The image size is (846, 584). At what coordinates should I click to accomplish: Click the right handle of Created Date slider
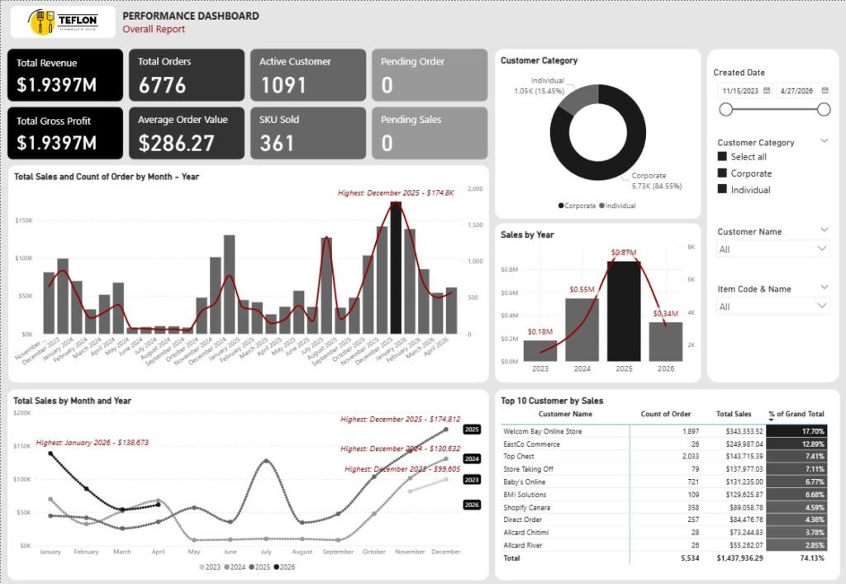(824, 110)
